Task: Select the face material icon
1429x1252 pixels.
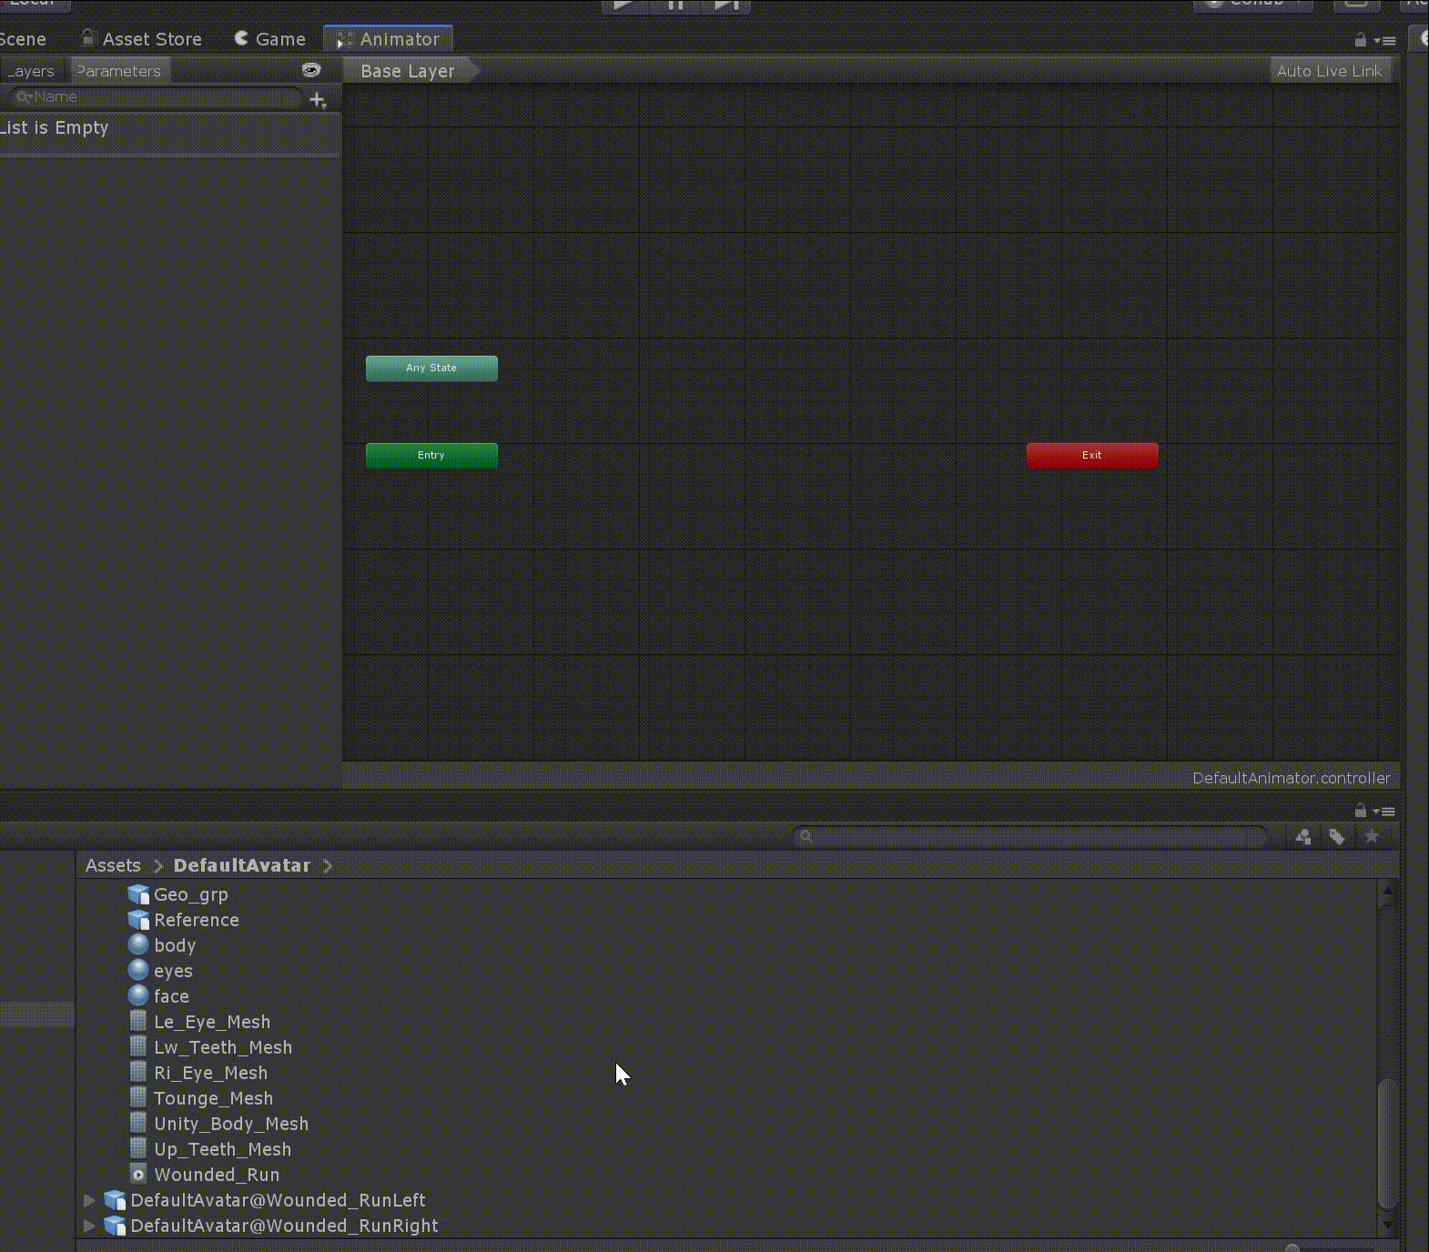Action: pyautogui.click(x=138, y=995)
